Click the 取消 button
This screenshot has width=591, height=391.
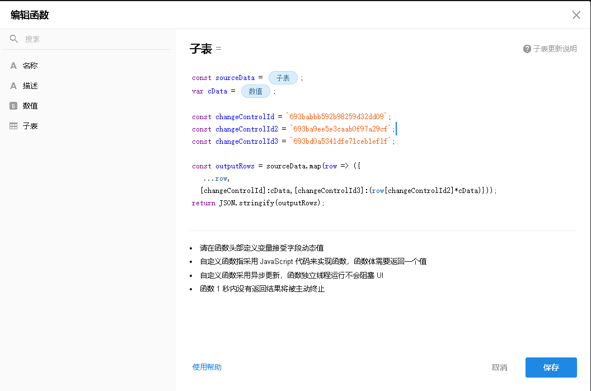coord(499,368)
